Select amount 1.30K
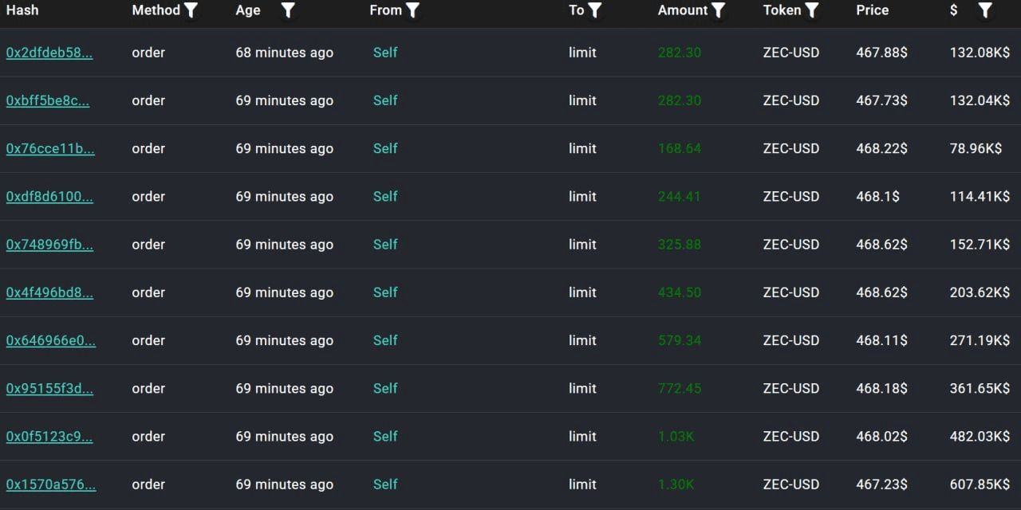The image size is (1021, 510). 676,484
